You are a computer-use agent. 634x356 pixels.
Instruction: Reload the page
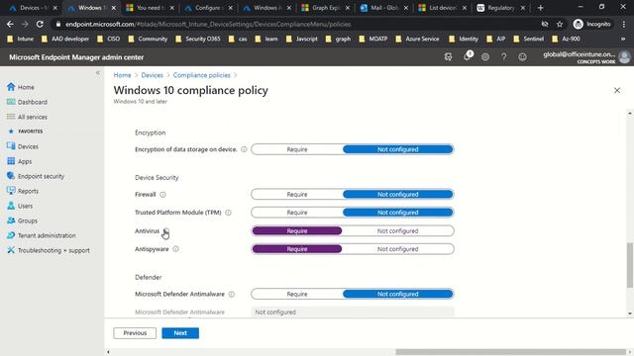(40, 24)
